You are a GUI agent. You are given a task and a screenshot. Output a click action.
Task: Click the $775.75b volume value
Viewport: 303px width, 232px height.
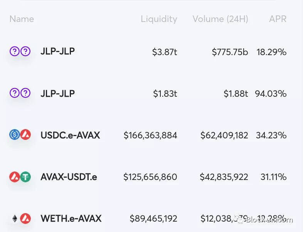tap(230, 52)
